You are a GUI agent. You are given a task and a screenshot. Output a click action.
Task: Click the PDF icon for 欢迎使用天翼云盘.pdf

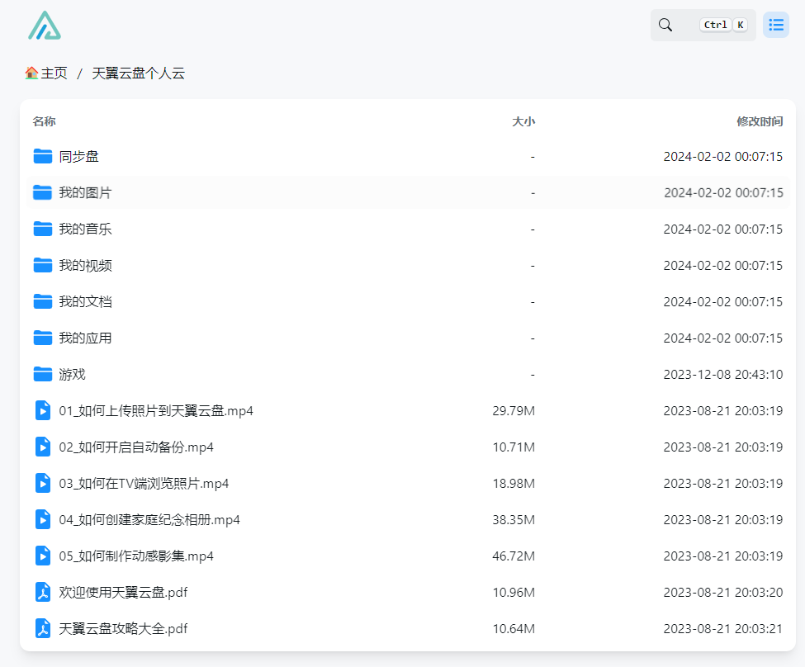43,592
